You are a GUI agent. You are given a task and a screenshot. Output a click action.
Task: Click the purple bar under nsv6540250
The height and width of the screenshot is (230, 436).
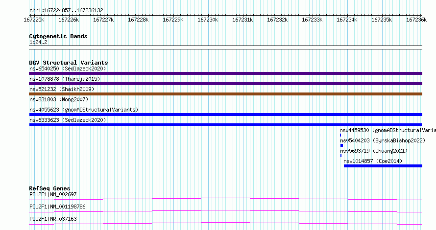pos(225,73)
